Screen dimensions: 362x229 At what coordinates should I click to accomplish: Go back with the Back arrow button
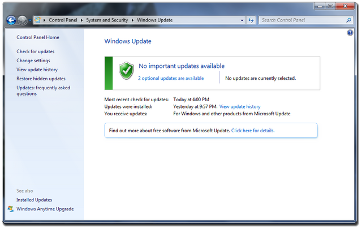11,20
